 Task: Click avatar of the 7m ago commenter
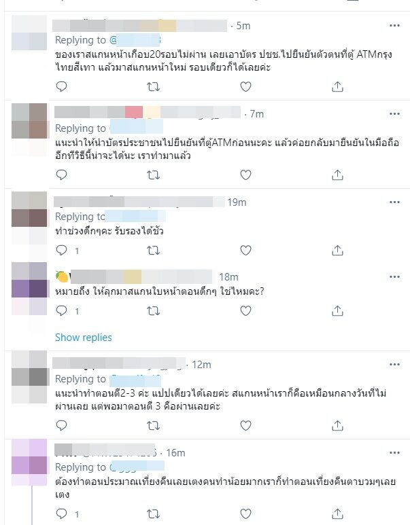[x=29, y=121]
